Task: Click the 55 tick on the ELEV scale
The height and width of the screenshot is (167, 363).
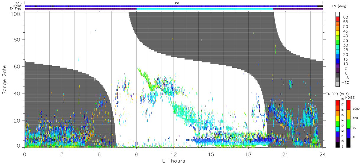Action: click(345, 22)
